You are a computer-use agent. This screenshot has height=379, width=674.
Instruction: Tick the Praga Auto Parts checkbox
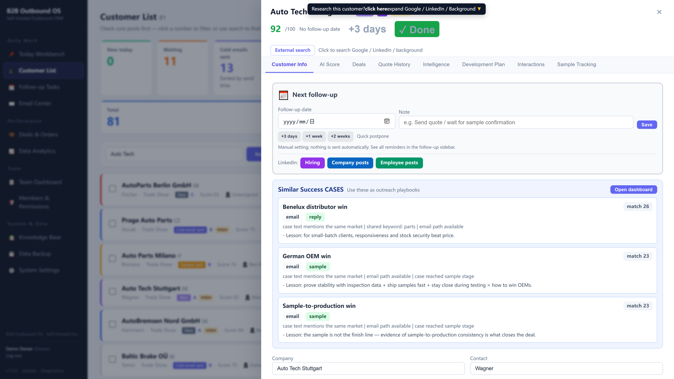[x=112, y=224]
